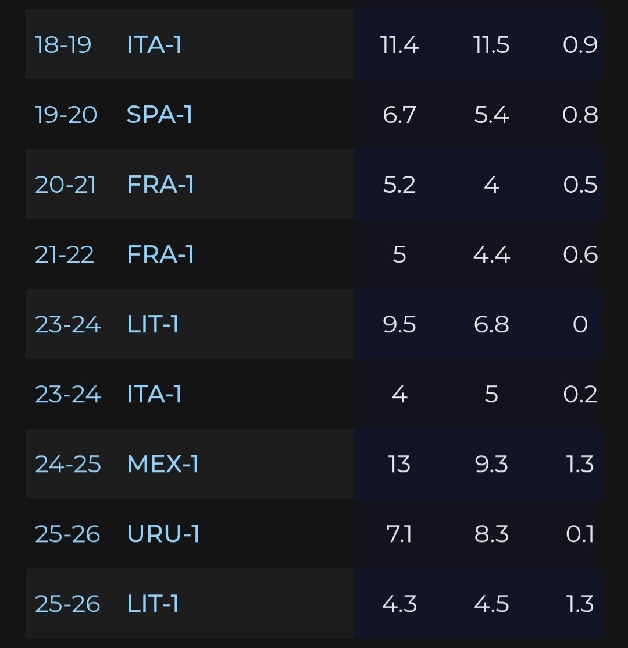Click the 13 value in the MEX-1 row

click(399, 464)
